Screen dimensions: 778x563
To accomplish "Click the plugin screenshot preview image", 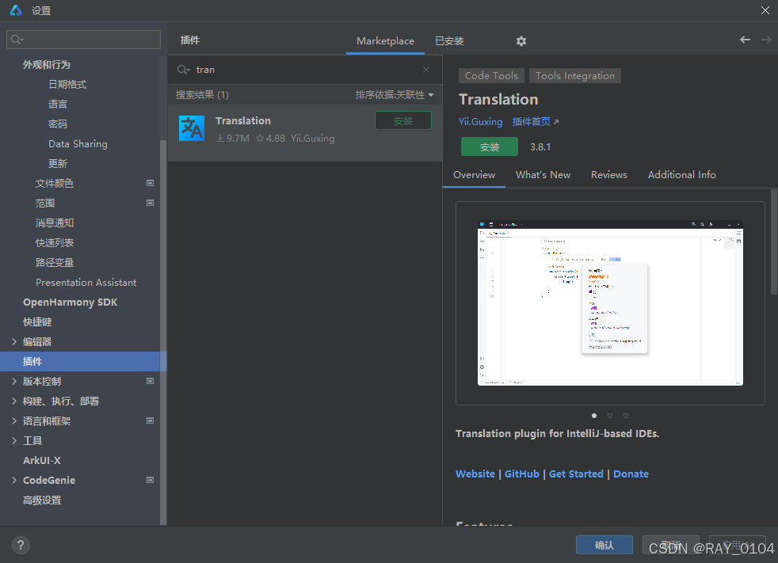I will tap(610, 302).
